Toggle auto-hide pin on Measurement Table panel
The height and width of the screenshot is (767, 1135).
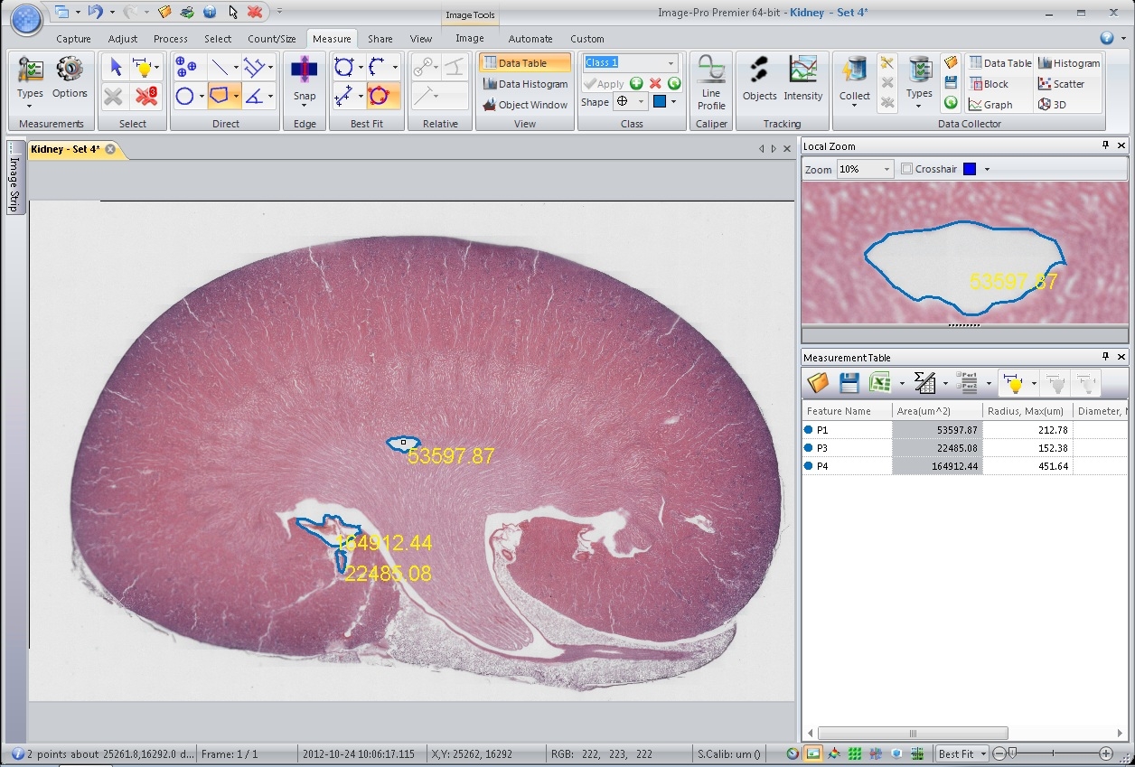[1106, 356]
